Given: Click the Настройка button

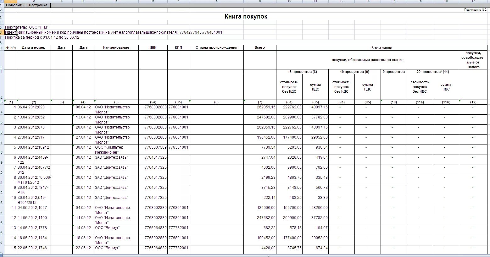Looking at the screenshot, I should point(38,5).
